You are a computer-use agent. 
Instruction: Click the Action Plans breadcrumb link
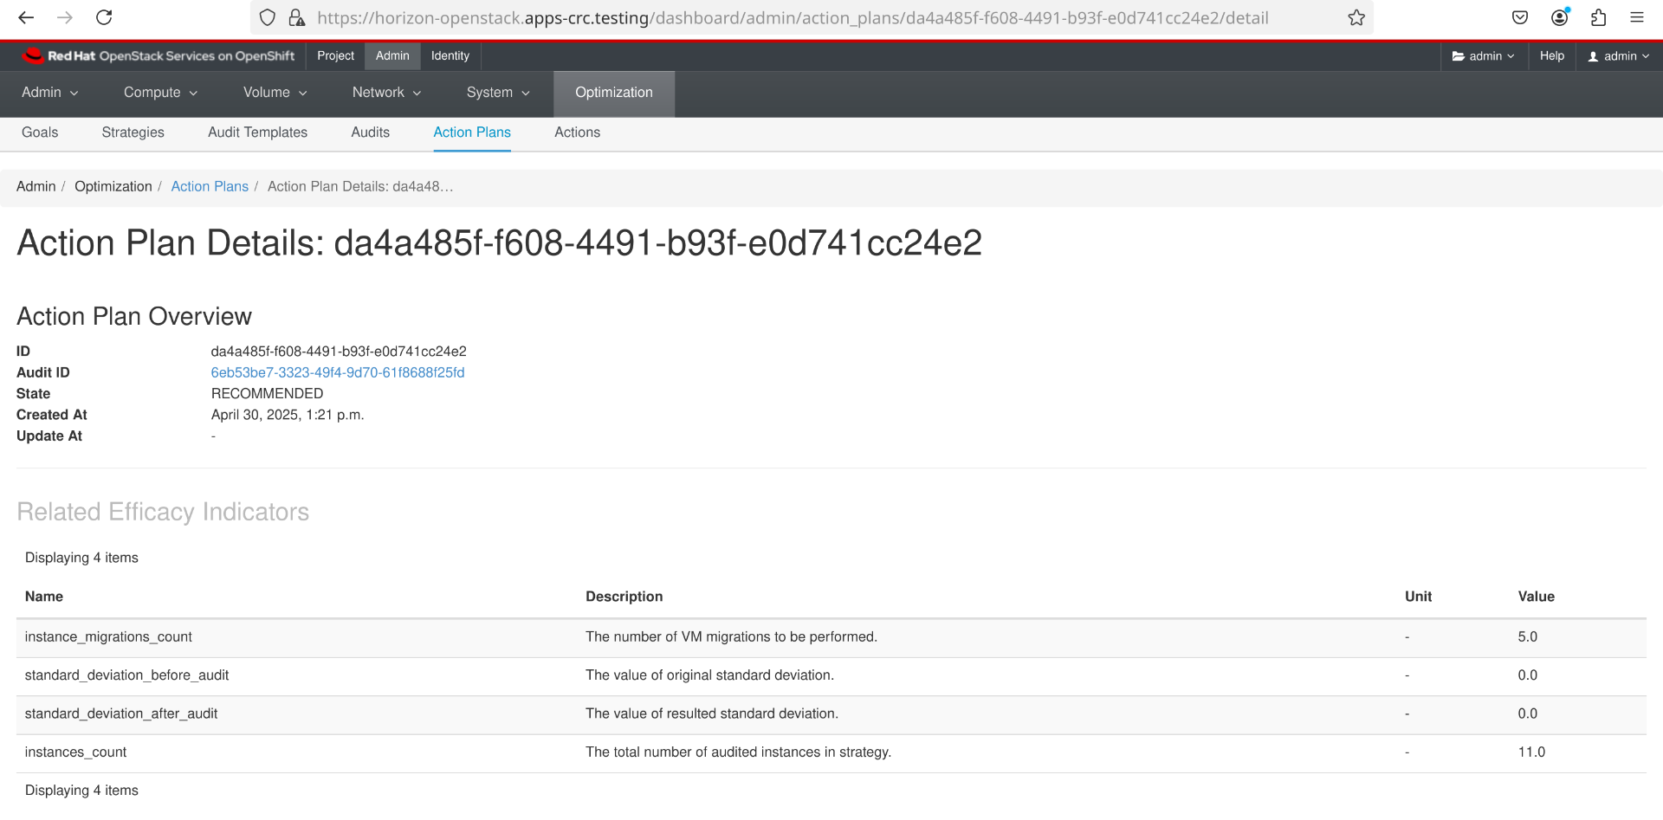210,186
